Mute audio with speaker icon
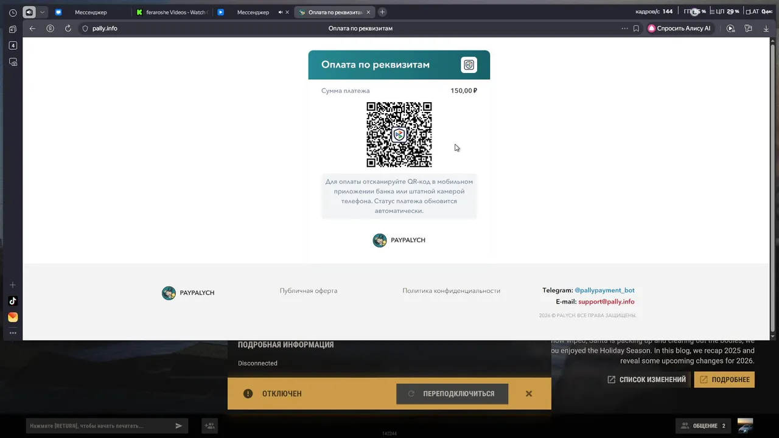This screenshot has width=779, height=438. (29, 12)
